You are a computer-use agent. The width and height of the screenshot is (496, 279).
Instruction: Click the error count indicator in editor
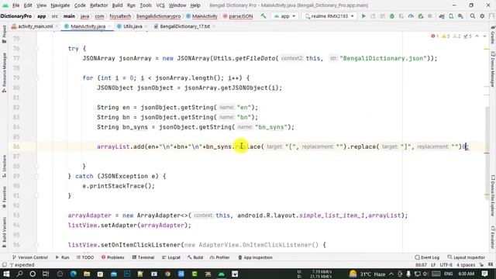[435, 36]
